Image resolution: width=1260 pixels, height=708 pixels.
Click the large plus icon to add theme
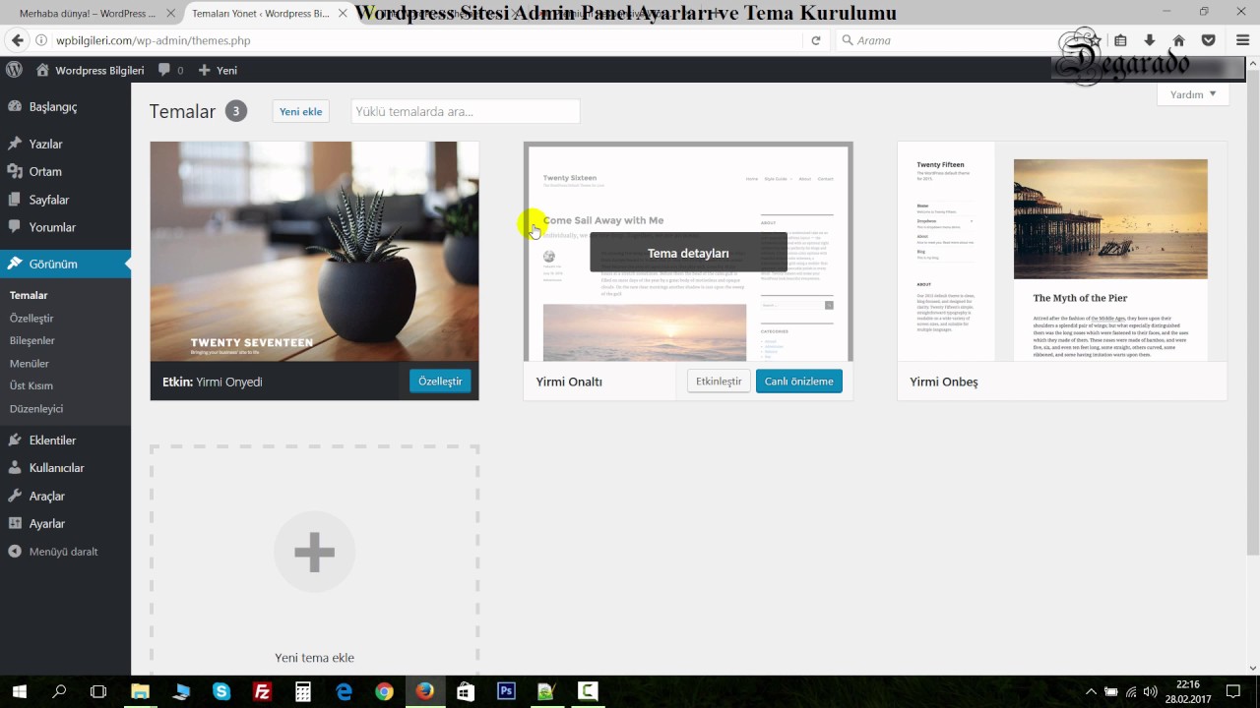point(314,552)
